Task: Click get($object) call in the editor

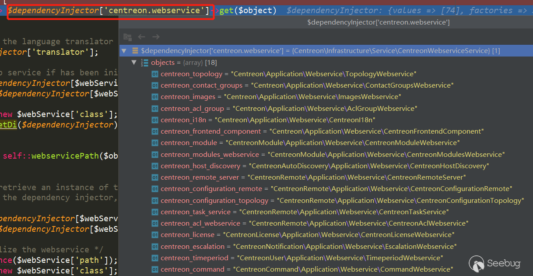Action: (x=247, y=10)
